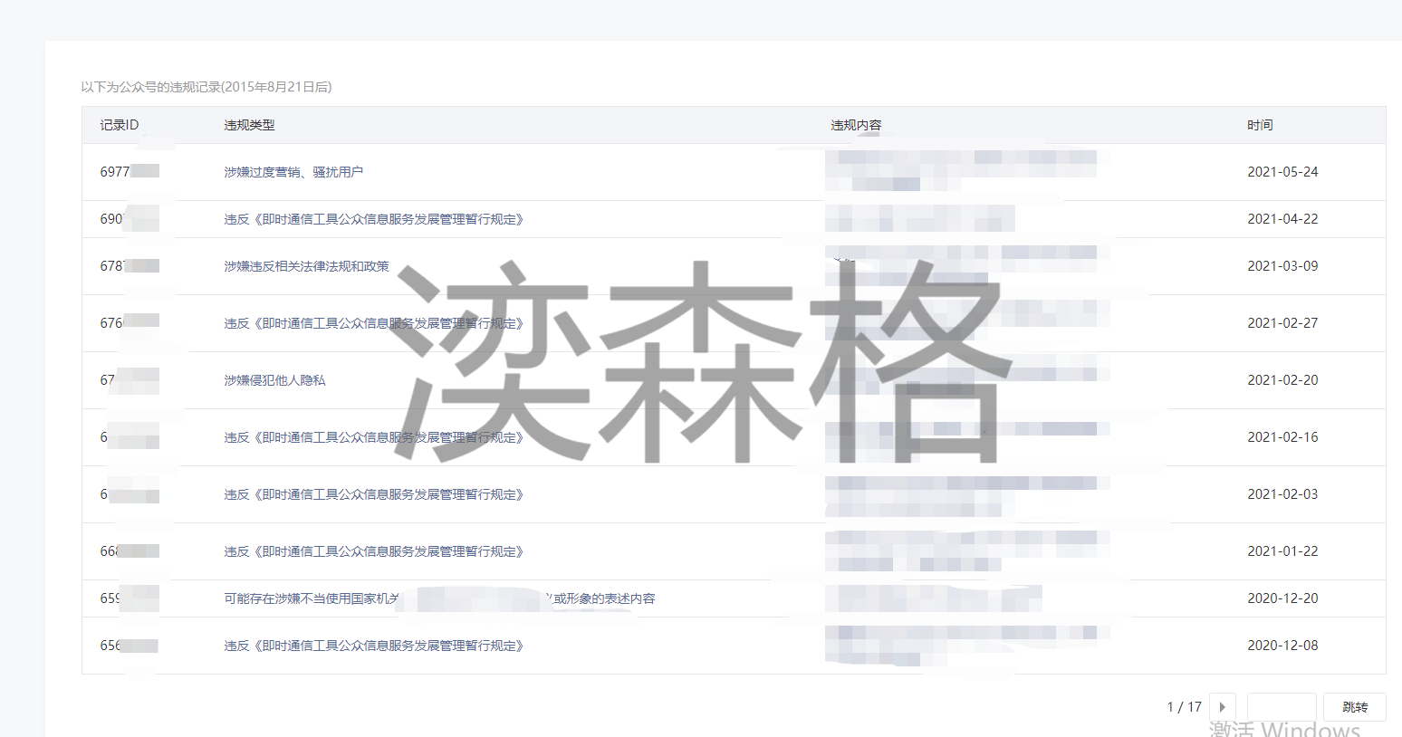1402x737 pixels.
Task: Open violation type link dated 2020-12-08
Action: (373, 646)
